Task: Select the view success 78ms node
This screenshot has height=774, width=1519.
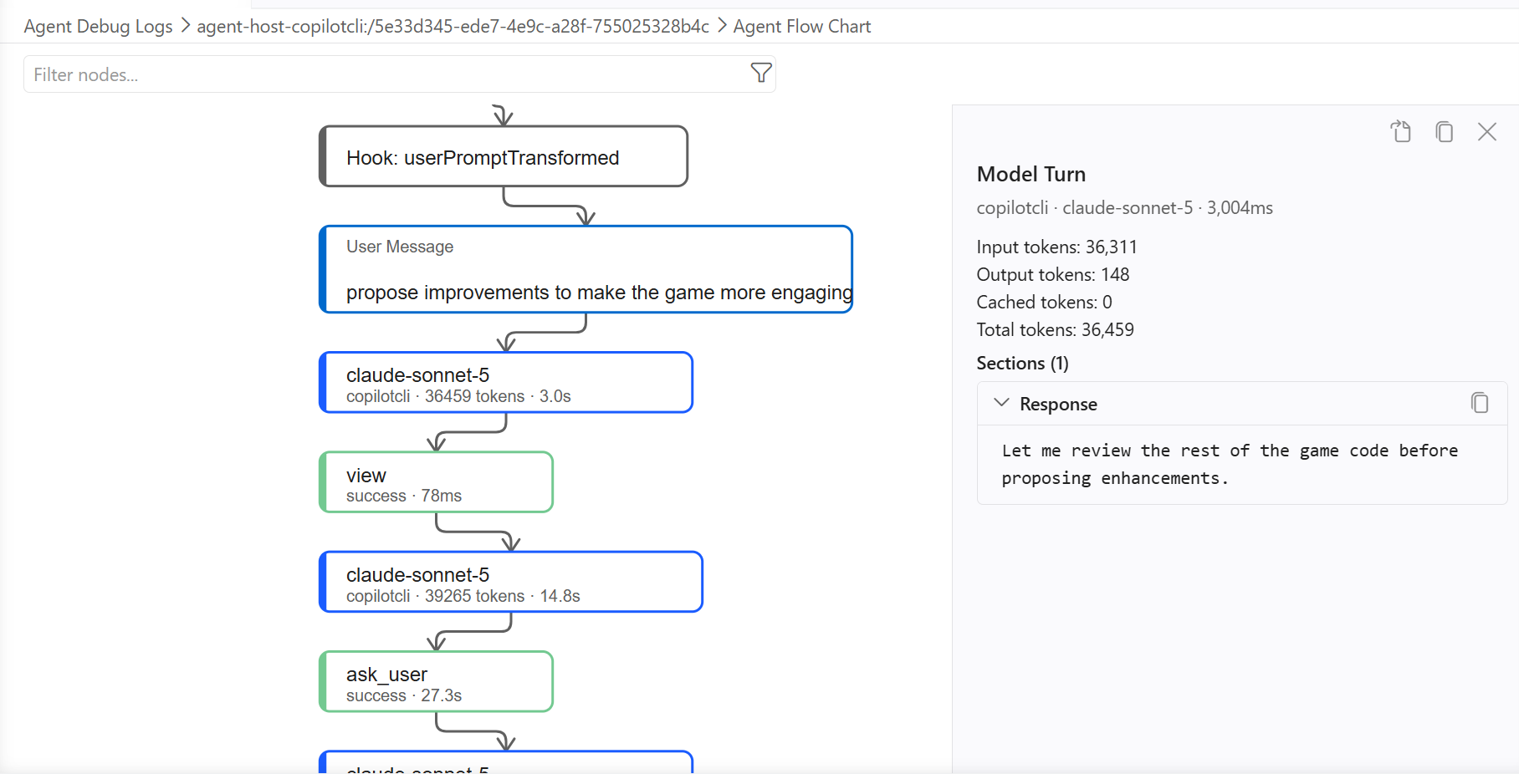Action: [x=436, y=482]
